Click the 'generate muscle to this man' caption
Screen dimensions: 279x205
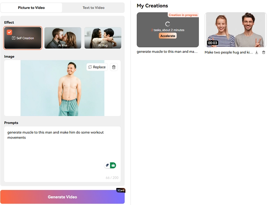pyautogui.click(x=167, y=52)
